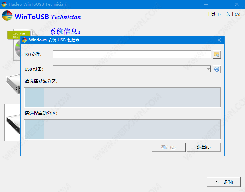Close the Hasleo WinToUSB main window
Viewport: 245px width, 192px height.
coord(237,4)
